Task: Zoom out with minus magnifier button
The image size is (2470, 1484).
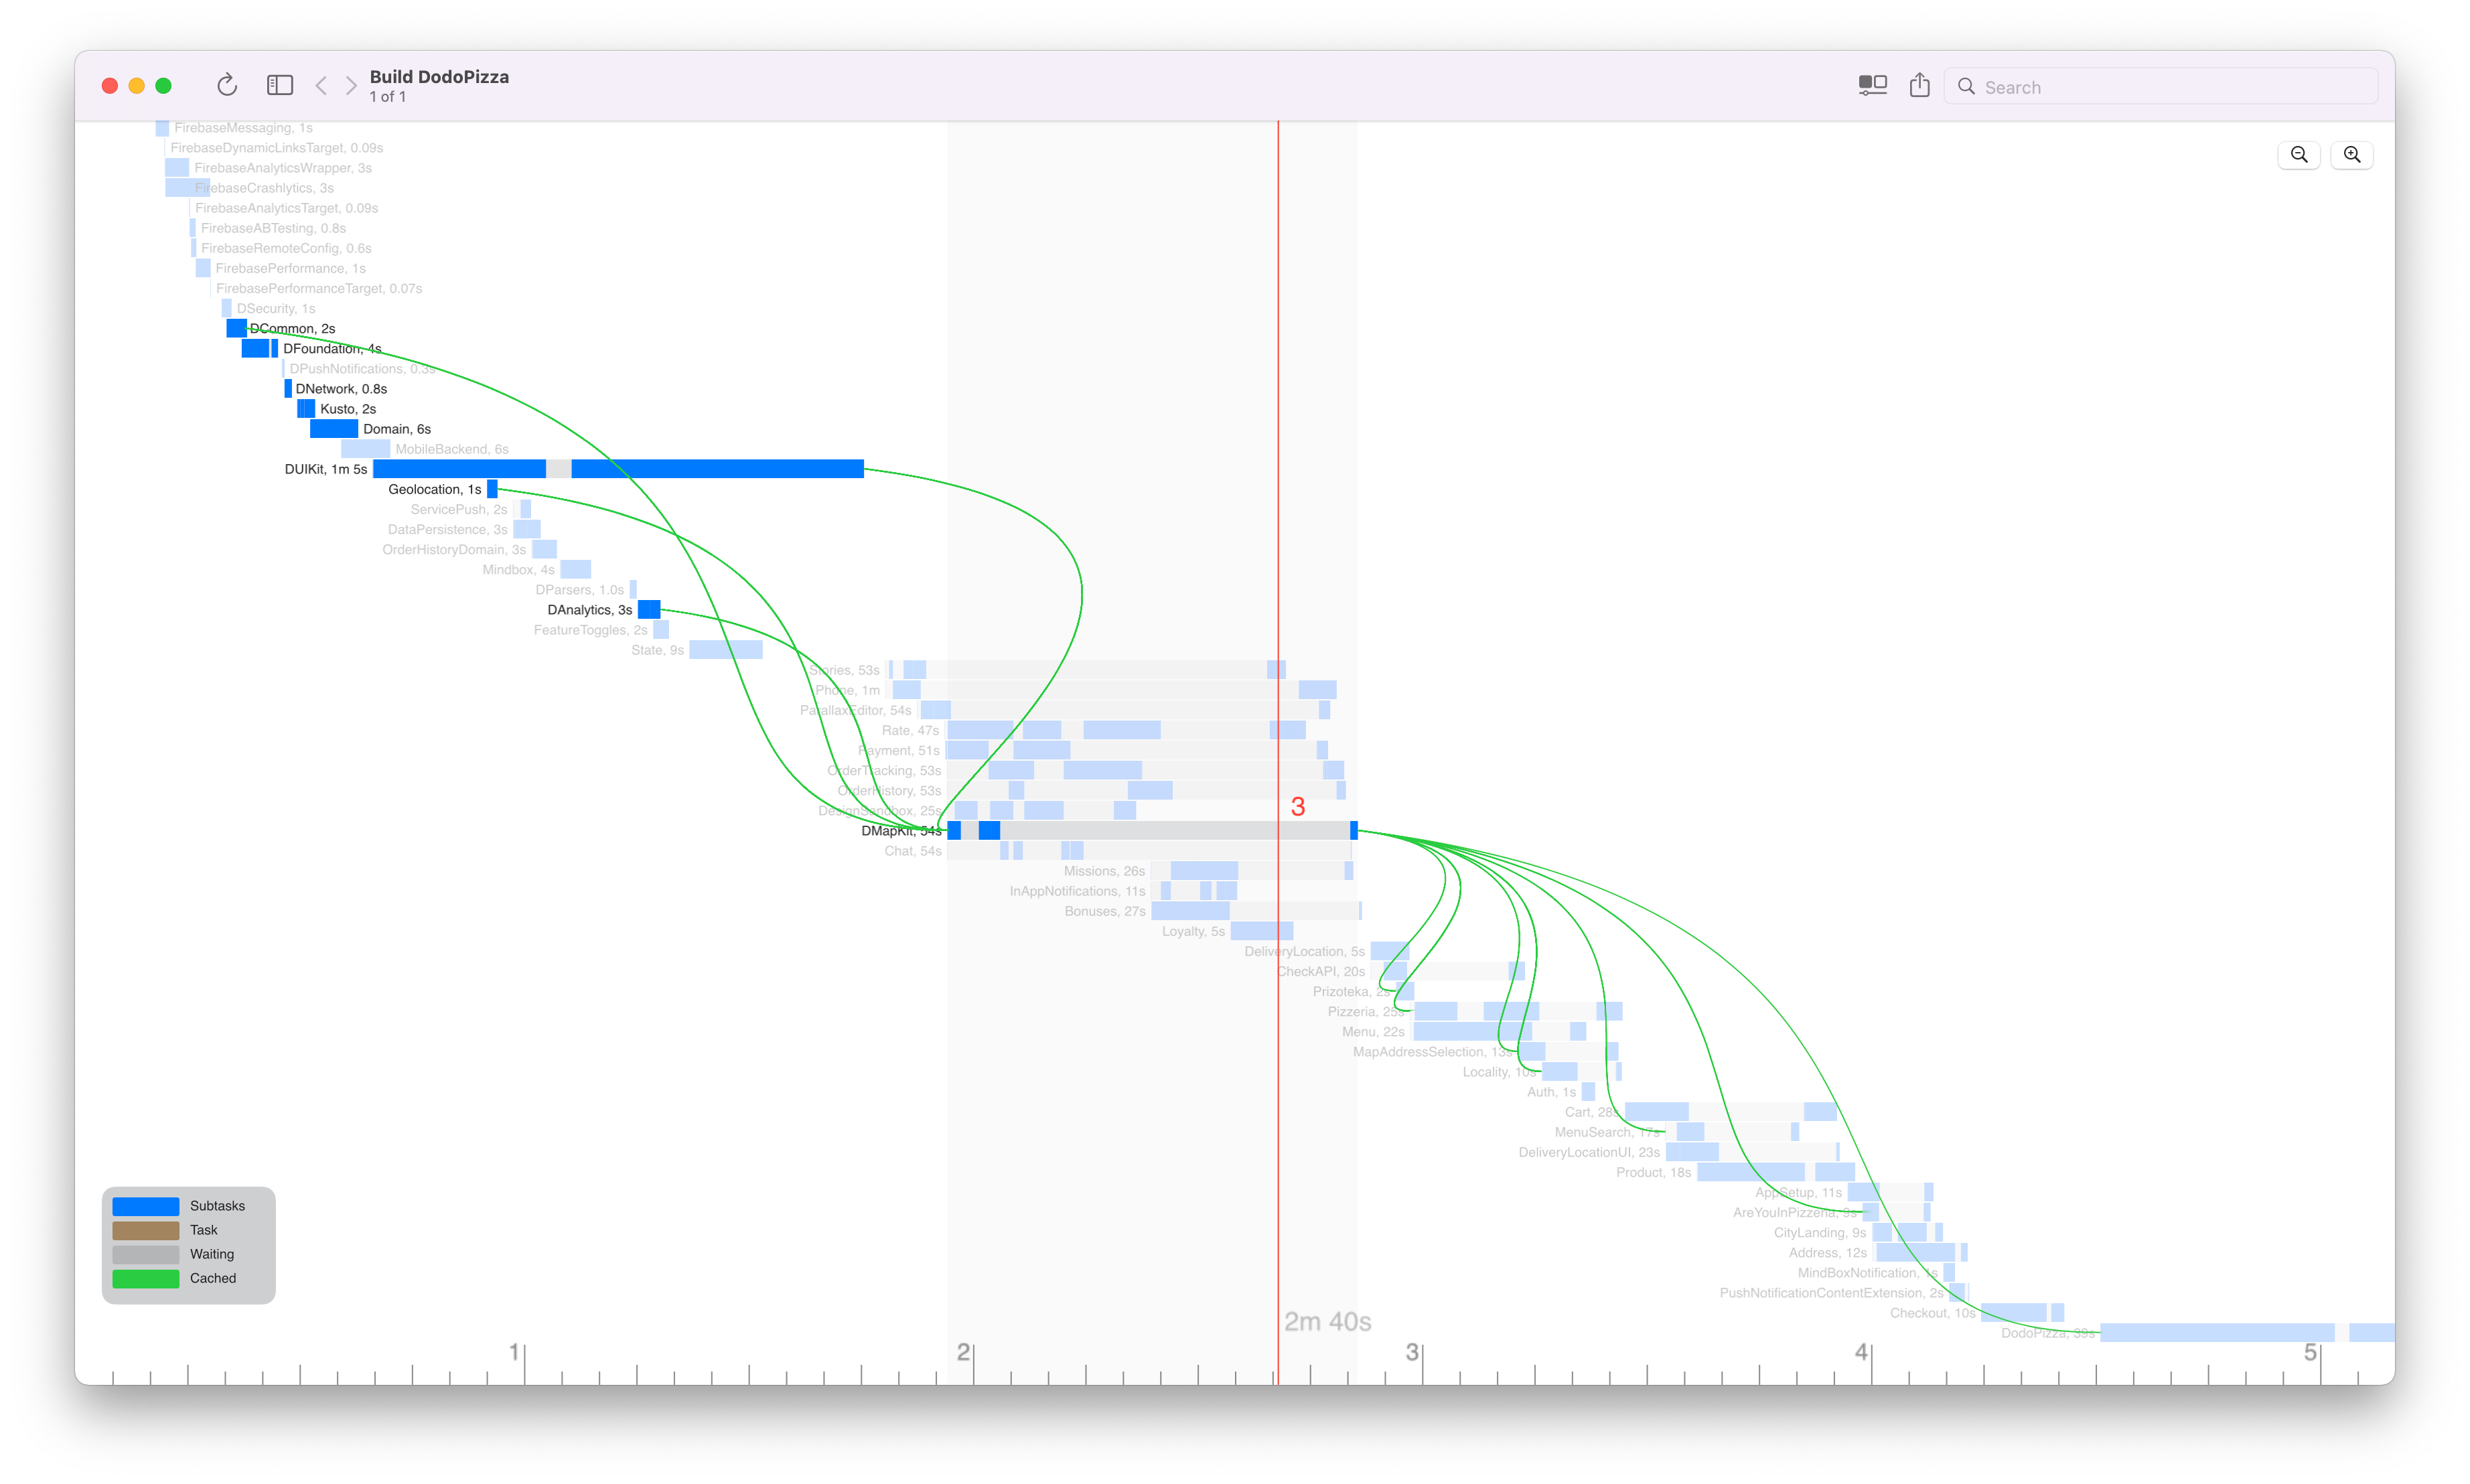Action: click(2299, 155)
